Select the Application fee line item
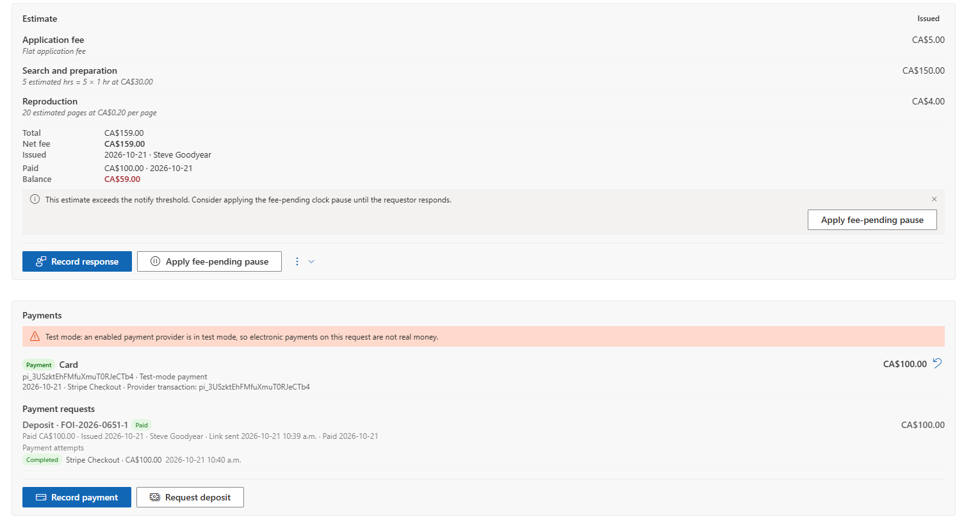Image resolution: width=964 pixels, height=519 pixels. pyautogui.click(x=484, y=45)
